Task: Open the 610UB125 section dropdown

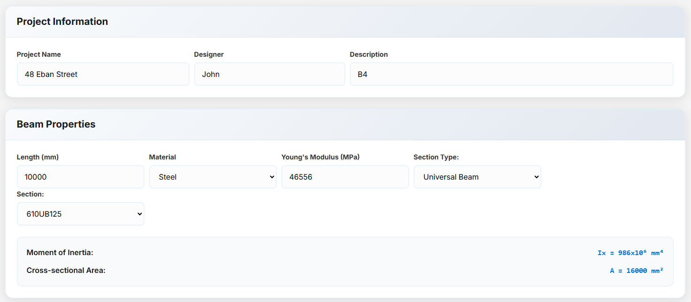Action: (80, 214)
